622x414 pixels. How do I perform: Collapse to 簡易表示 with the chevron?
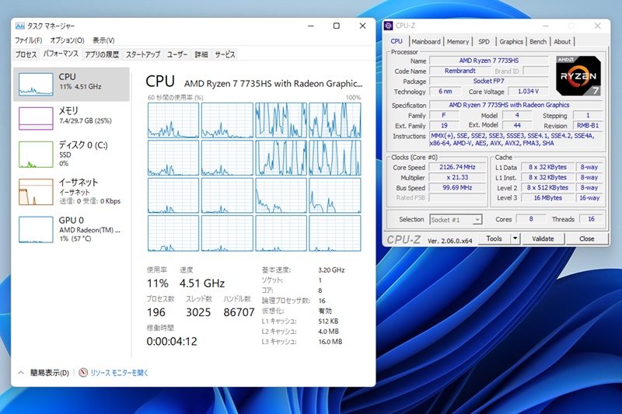tap(22, 373)
